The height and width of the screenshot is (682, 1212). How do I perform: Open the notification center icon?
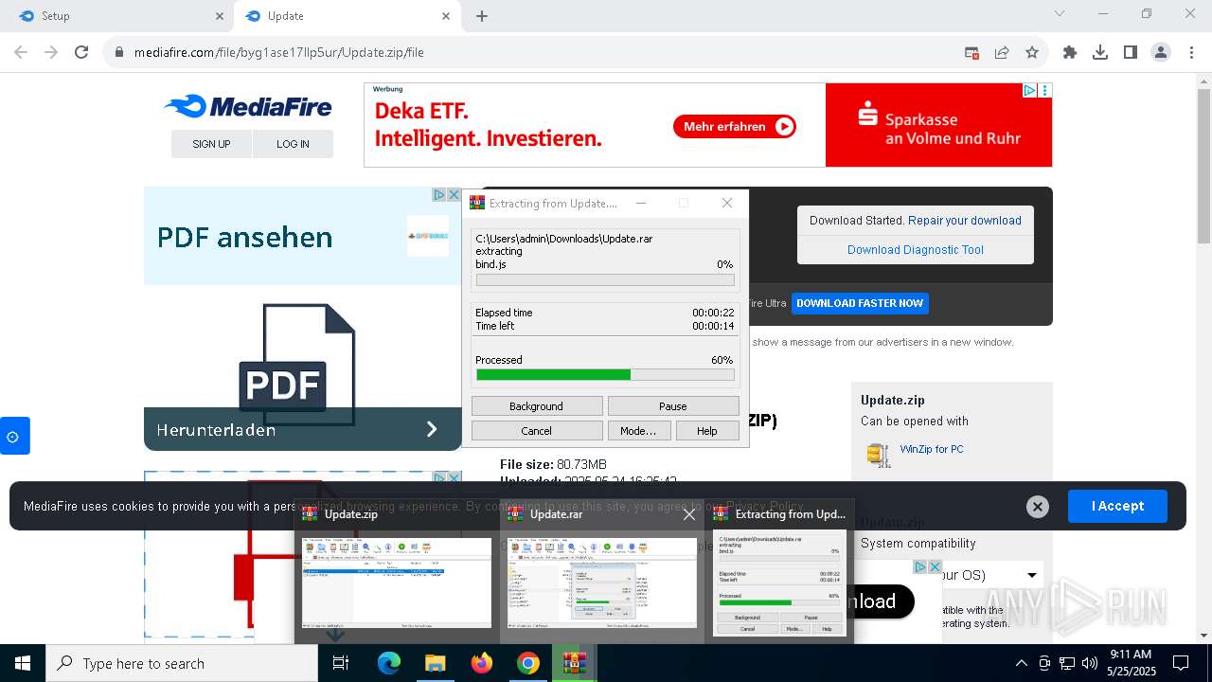click(1181, 663)
